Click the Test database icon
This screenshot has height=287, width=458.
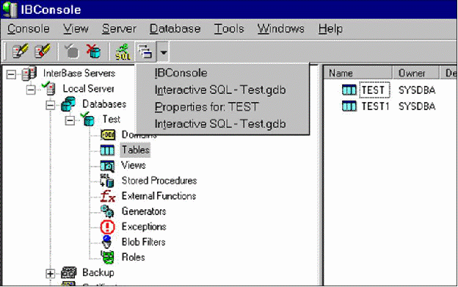click(87, 119)
